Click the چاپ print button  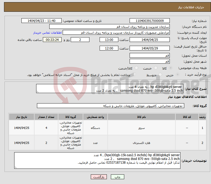click(x=117, y=177)
